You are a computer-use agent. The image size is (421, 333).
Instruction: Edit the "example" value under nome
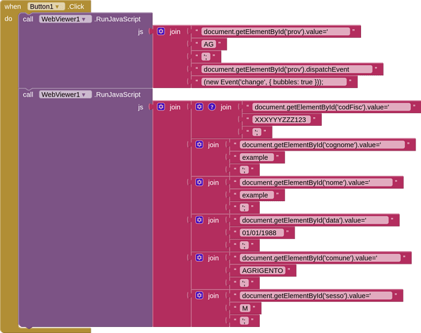256,195
